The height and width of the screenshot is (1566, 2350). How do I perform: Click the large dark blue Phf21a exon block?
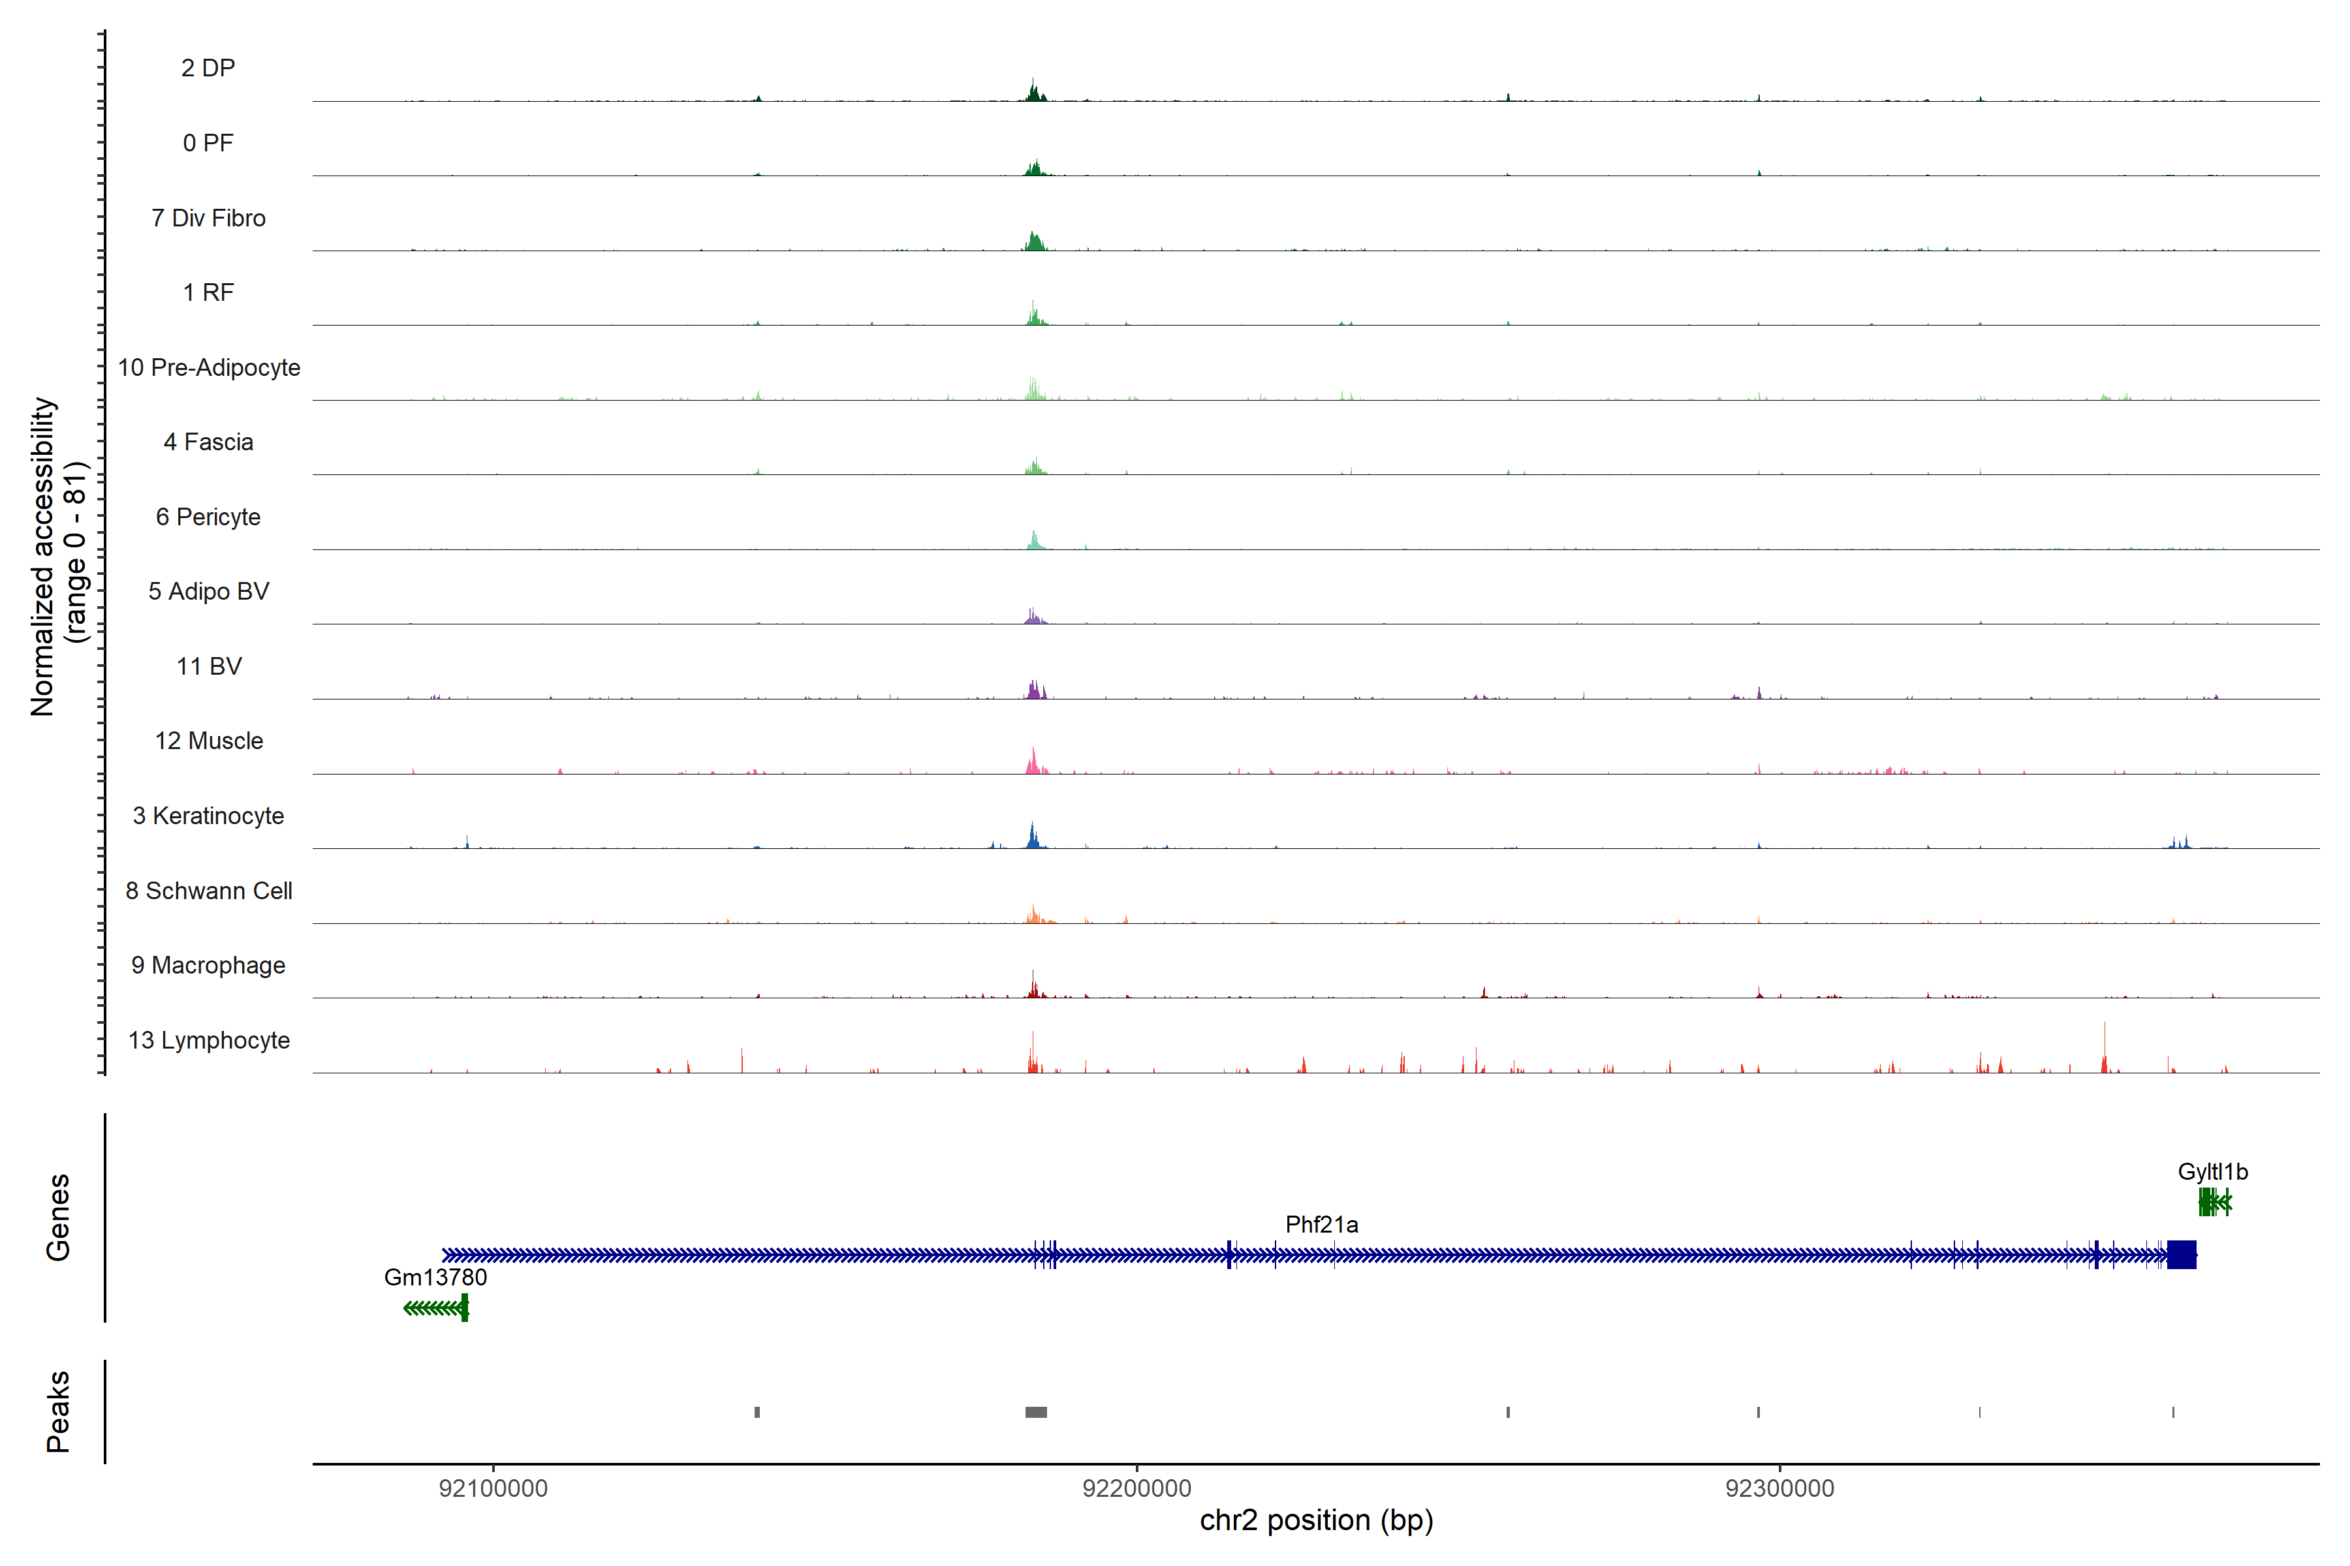click(2181, 1254)
